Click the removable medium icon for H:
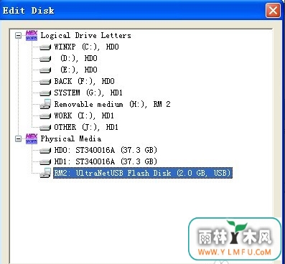Viewport: 285px width, 264px height. tap(45, 104)
